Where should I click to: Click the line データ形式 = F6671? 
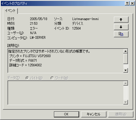[23, 61]
